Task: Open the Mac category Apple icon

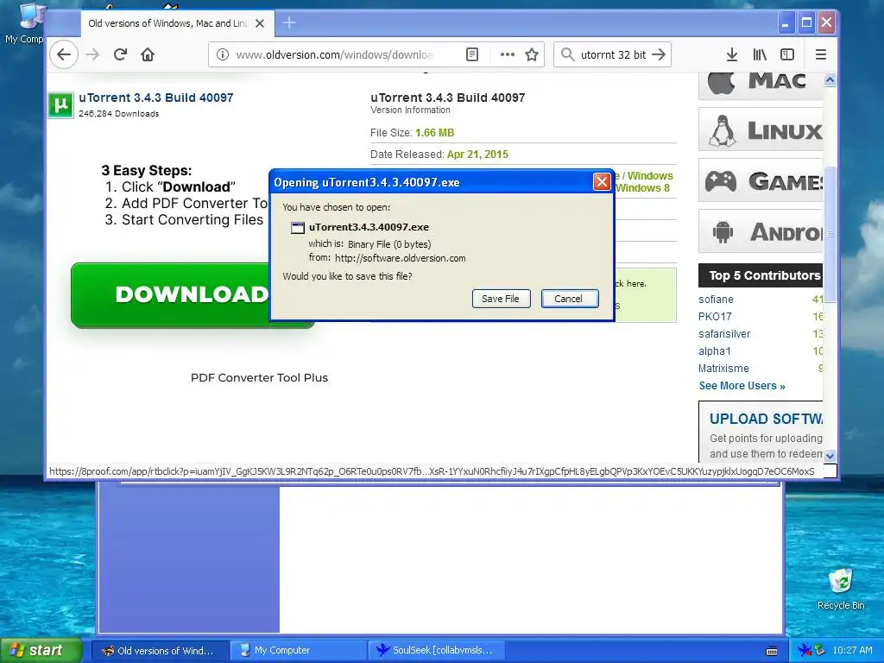Action: 721,83
